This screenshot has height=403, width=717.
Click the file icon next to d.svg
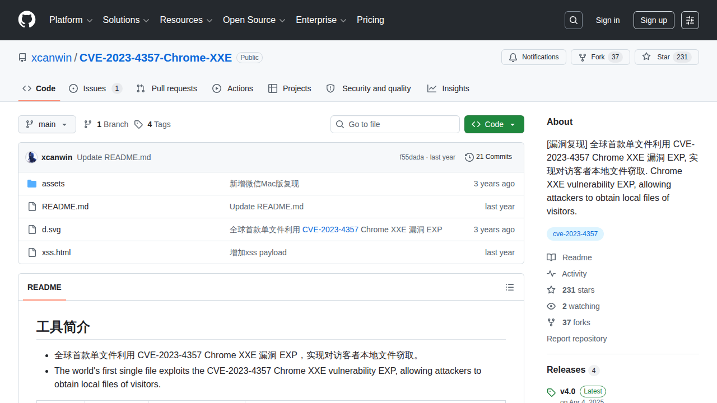tap(32, 229)
